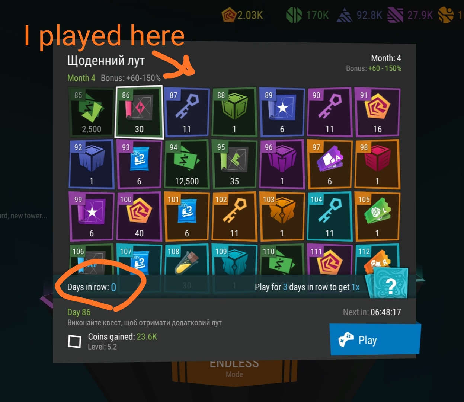
Task: Open the cyan mystery question-mark prize
Action: [387, 283]
